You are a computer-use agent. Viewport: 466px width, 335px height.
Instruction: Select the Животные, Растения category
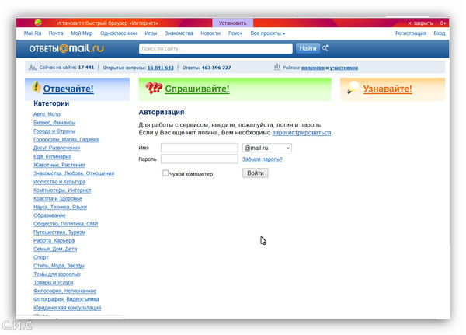coord(59,165)
